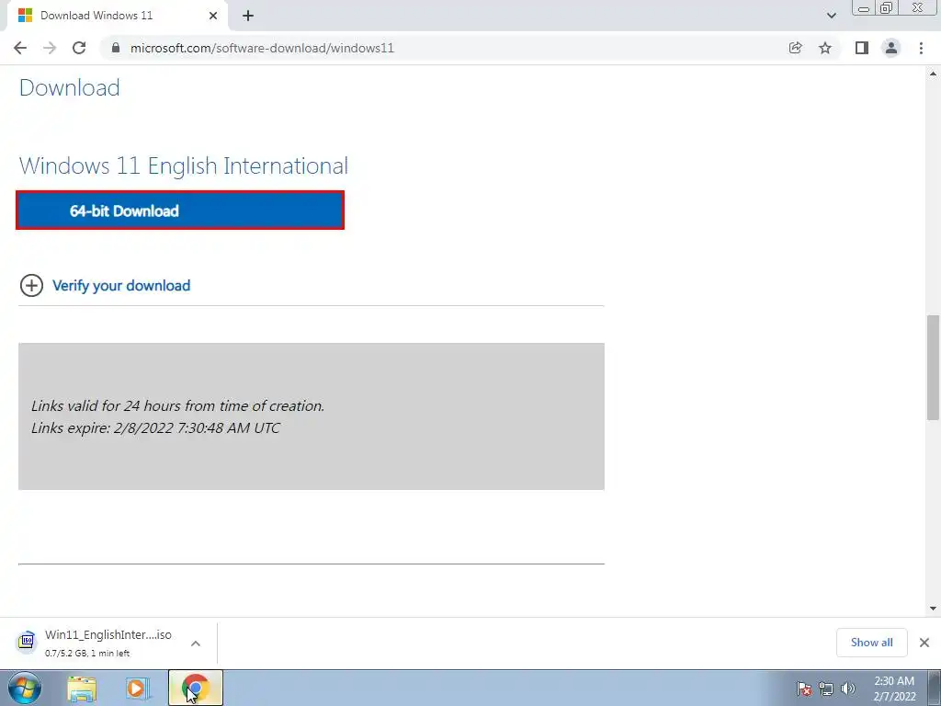Open Windows Explorer from taskbar
941x706 pixels.
click(82, 689)
